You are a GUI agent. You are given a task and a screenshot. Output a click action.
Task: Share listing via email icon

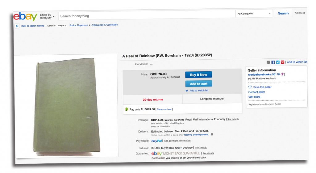click(x=268, y=62)
